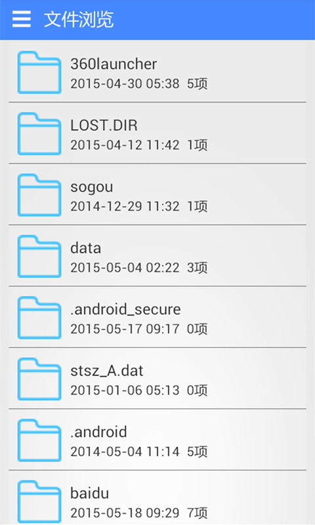Open the hamburger menu icon
The image size is (315, 525).
22,19
